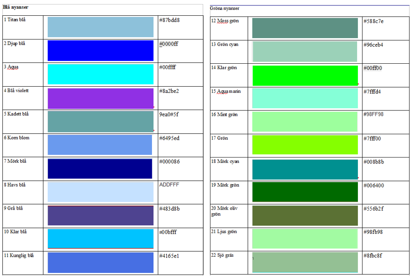Click the Aqua cyan color swatch

point(100,74)
